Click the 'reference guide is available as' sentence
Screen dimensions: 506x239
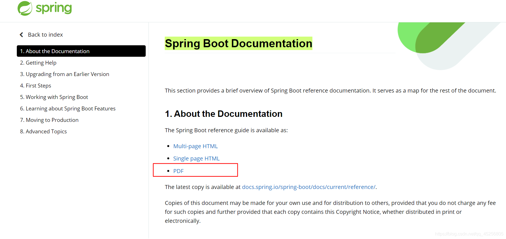226,130
